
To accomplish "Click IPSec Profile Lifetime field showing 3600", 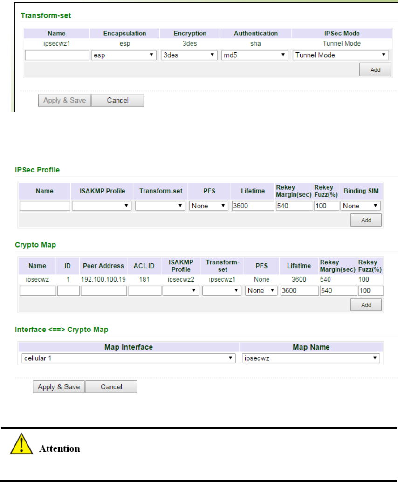I will coord(253,206).
